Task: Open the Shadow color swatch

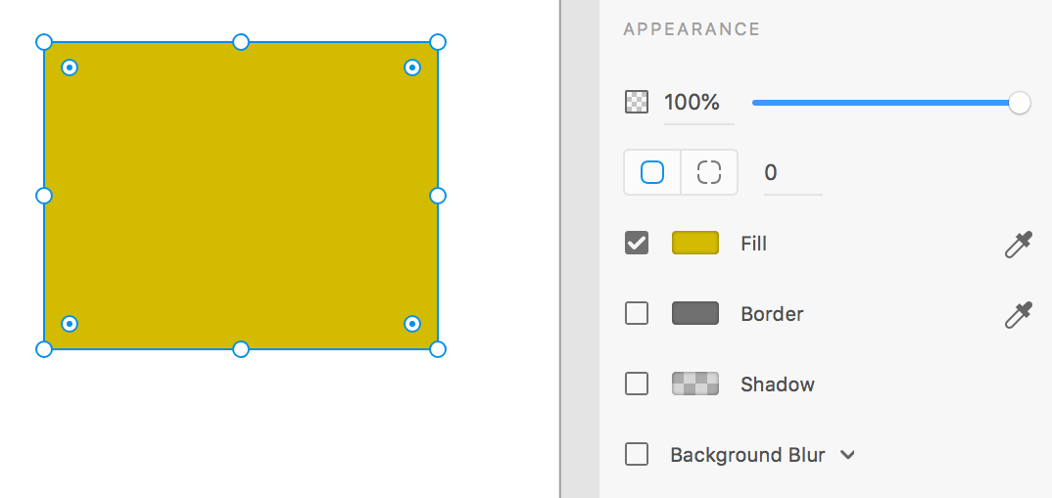Action: [695, 384]
